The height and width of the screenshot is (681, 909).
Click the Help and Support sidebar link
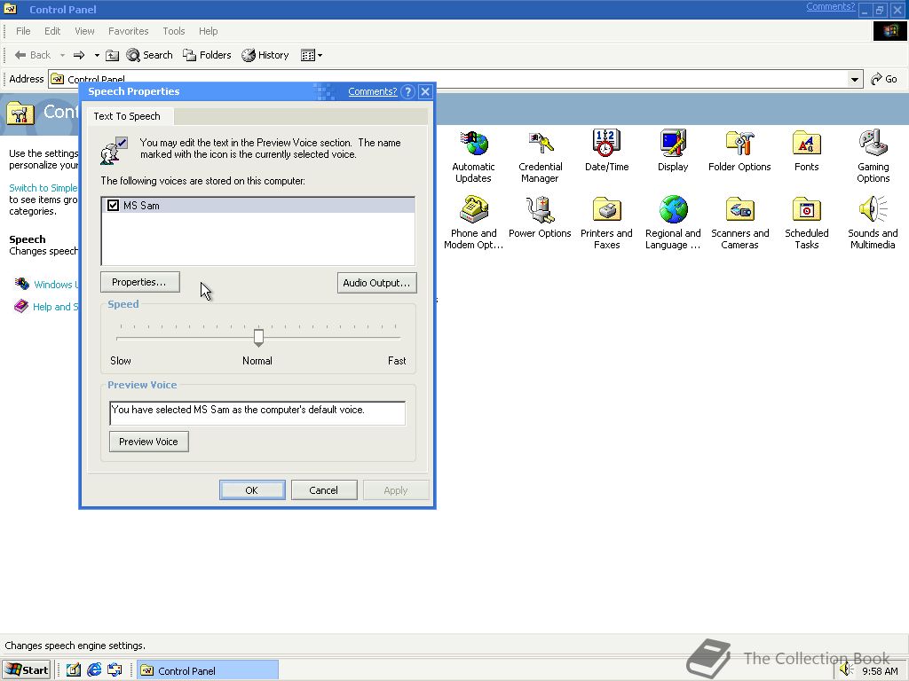[46, 306]
